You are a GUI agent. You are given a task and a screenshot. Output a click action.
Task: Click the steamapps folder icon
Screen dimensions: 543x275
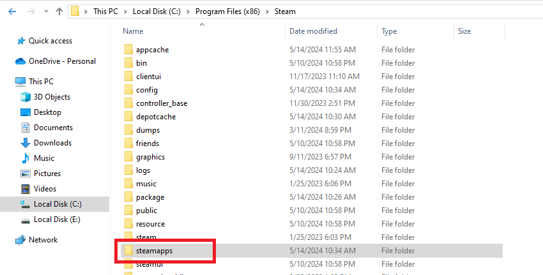point(128,251)
